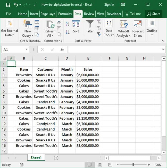Click the Connections icon

[59, 22]
